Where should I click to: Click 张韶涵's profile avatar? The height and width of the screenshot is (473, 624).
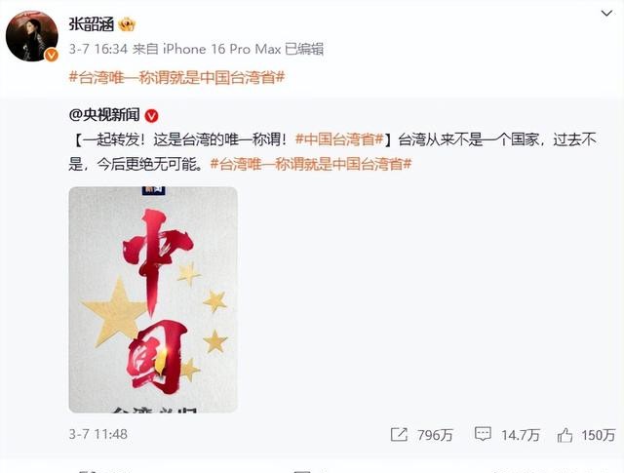32,36
